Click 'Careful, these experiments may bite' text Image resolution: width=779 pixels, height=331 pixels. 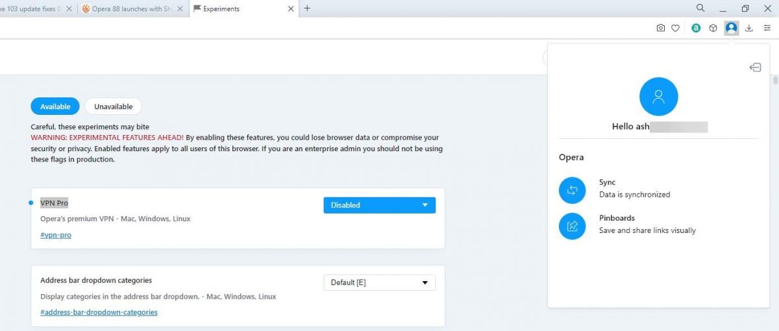click(x=90, y=127)
